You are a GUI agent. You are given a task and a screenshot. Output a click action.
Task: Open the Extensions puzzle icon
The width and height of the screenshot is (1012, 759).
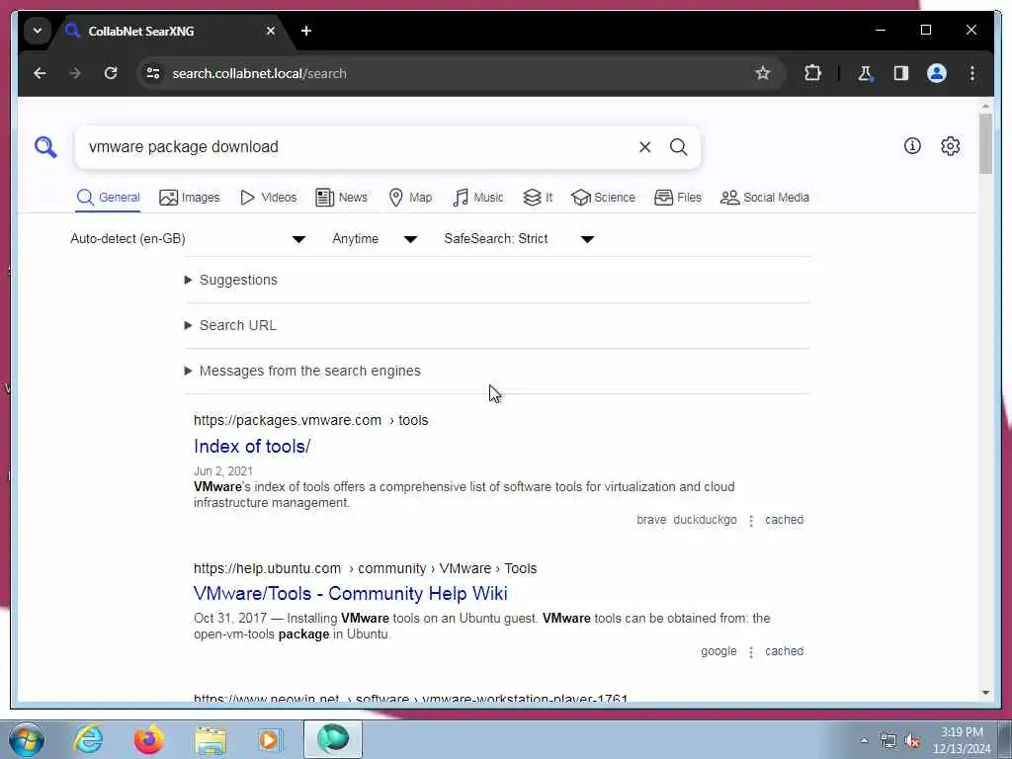[812, 73]
